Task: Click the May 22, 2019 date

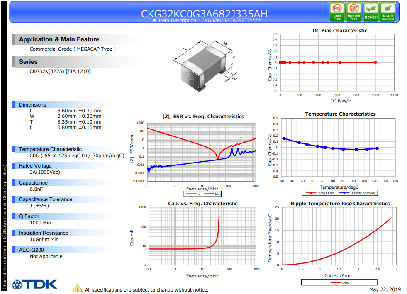Action: click(385, 289)
